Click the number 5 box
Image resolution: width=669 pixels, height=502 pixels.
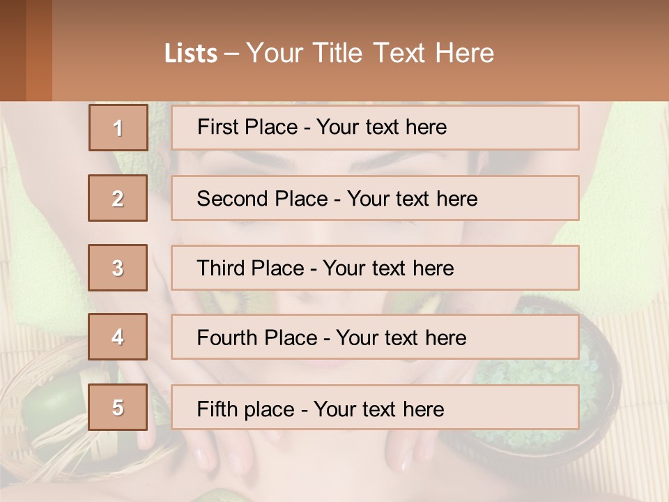(x=118, y=407)
